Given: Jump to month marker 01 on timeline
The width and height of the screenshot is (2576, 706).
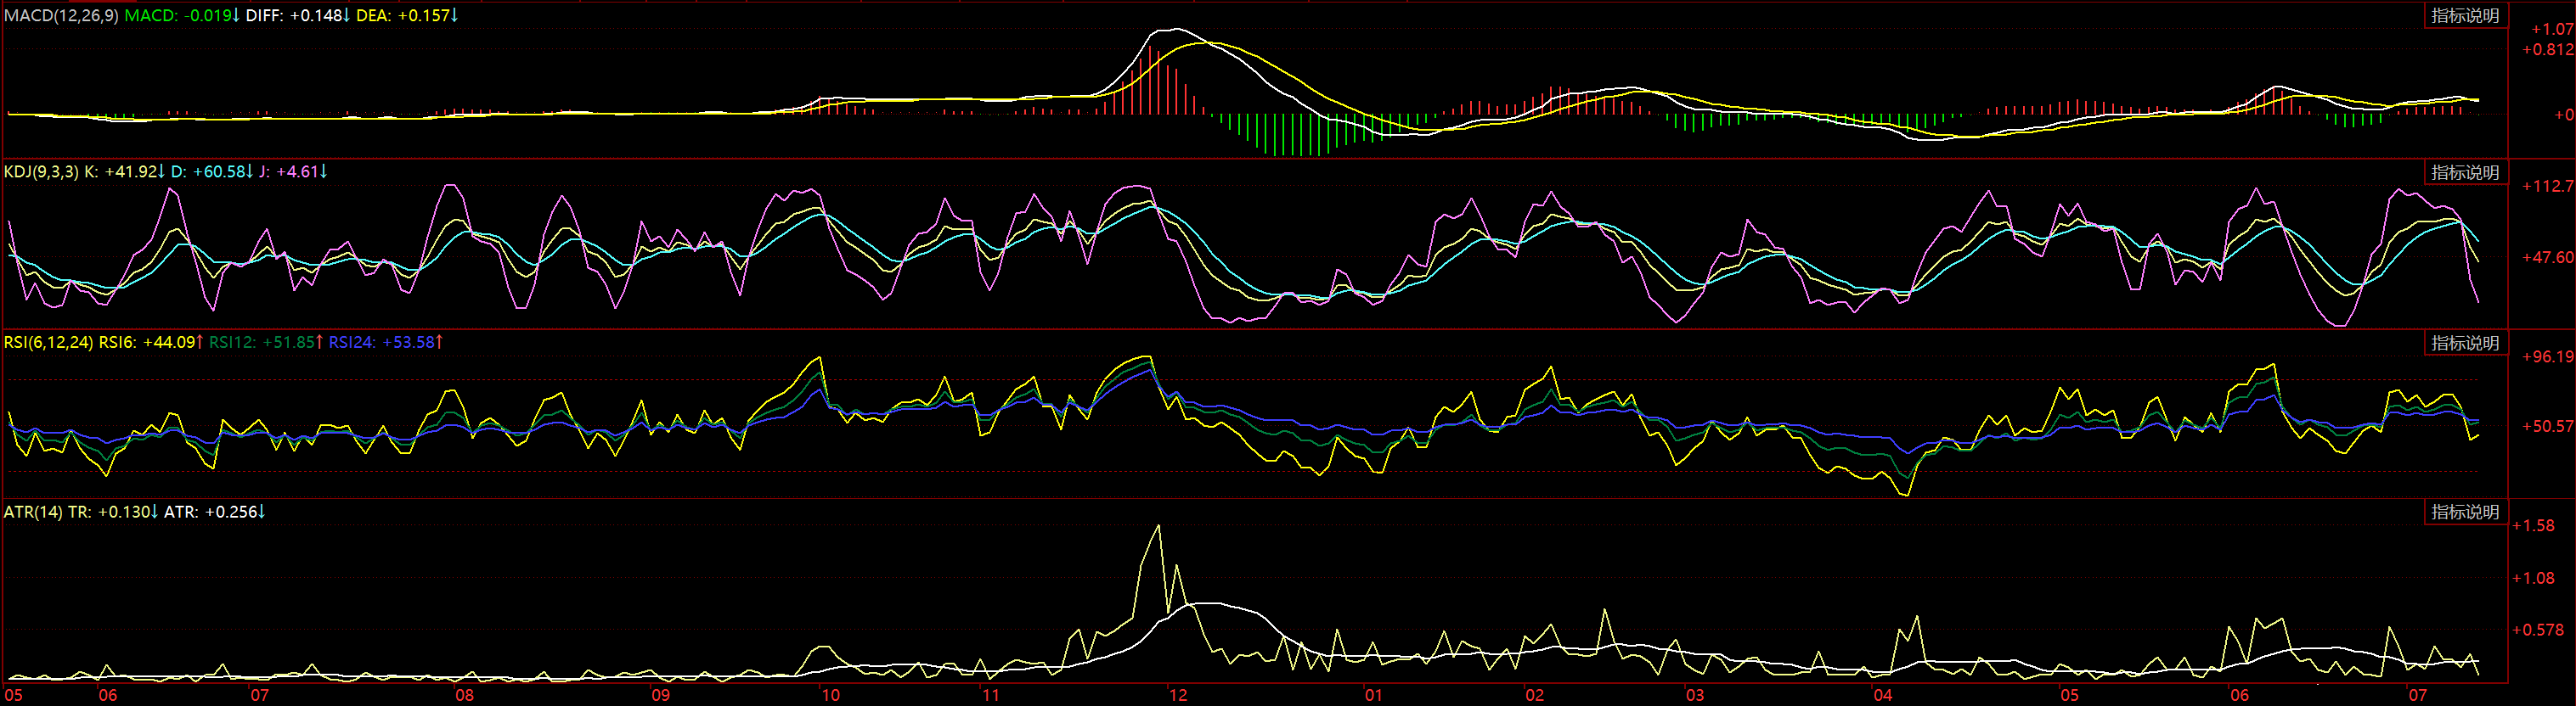Looking at the screenshot, I should [x=1373, y=695].
